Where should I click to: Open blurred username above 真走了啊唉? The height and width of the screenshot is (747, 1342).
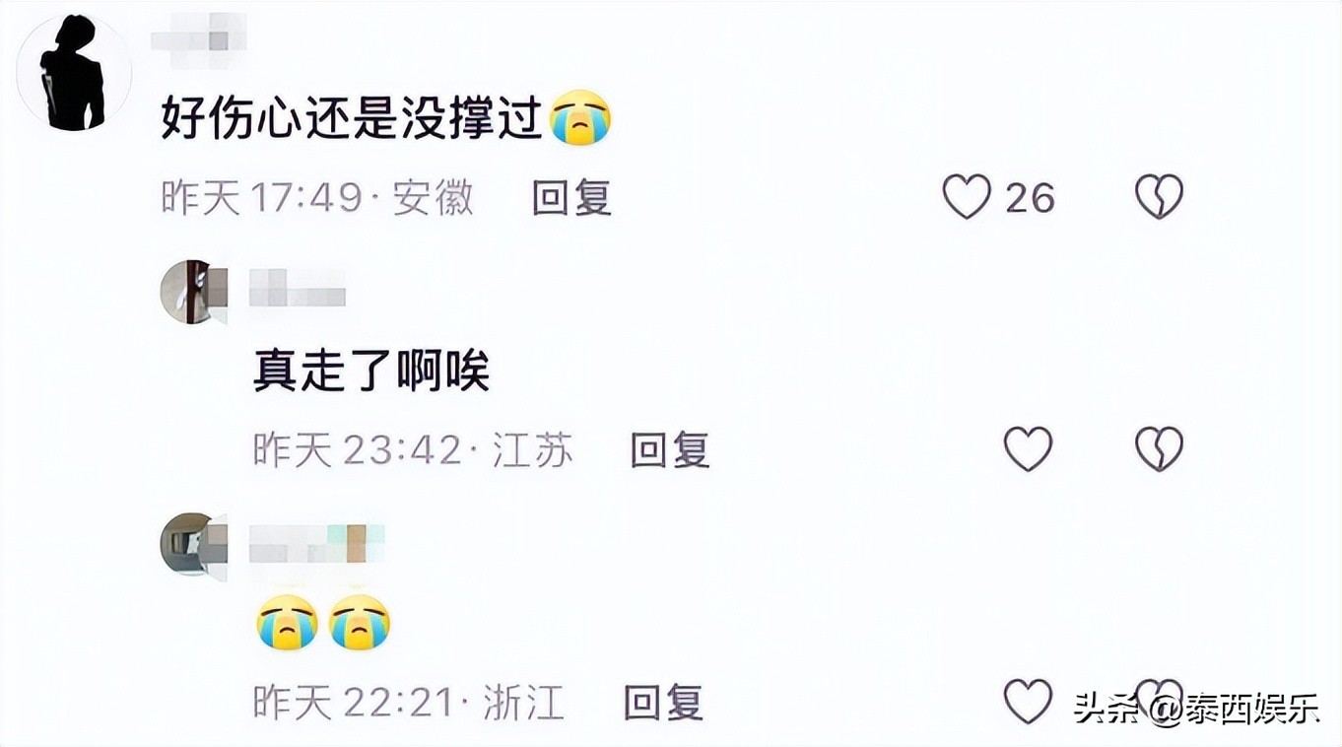298,289
